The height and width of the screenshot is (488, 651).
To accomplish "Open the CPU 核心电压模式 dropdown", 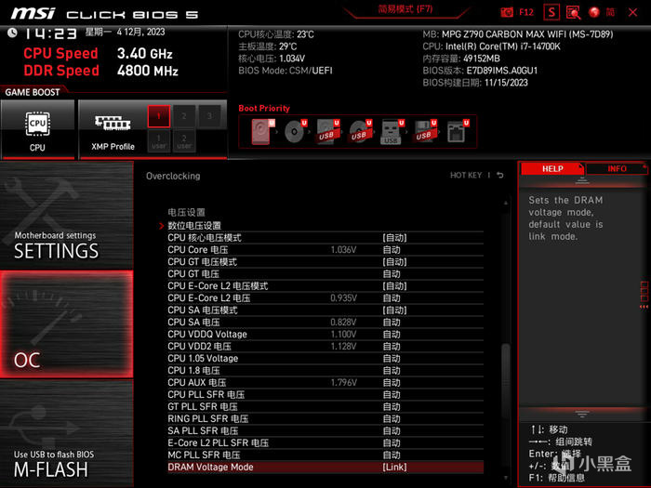I will (x=394, y=238).
